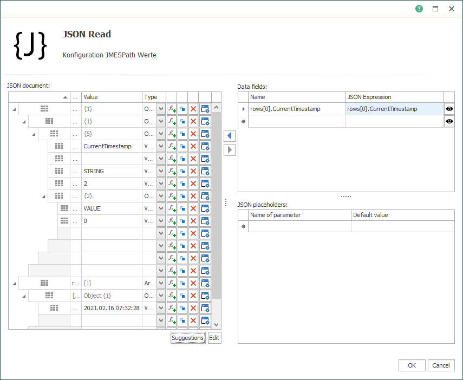Click the JSON Read application logo
Viewport: 463px width, 380px height.
point(30,45)
